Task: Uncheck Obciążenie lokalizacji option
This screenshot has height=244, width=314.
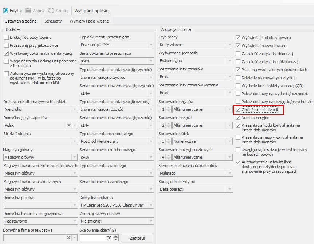Action: (x=238, y=110)
